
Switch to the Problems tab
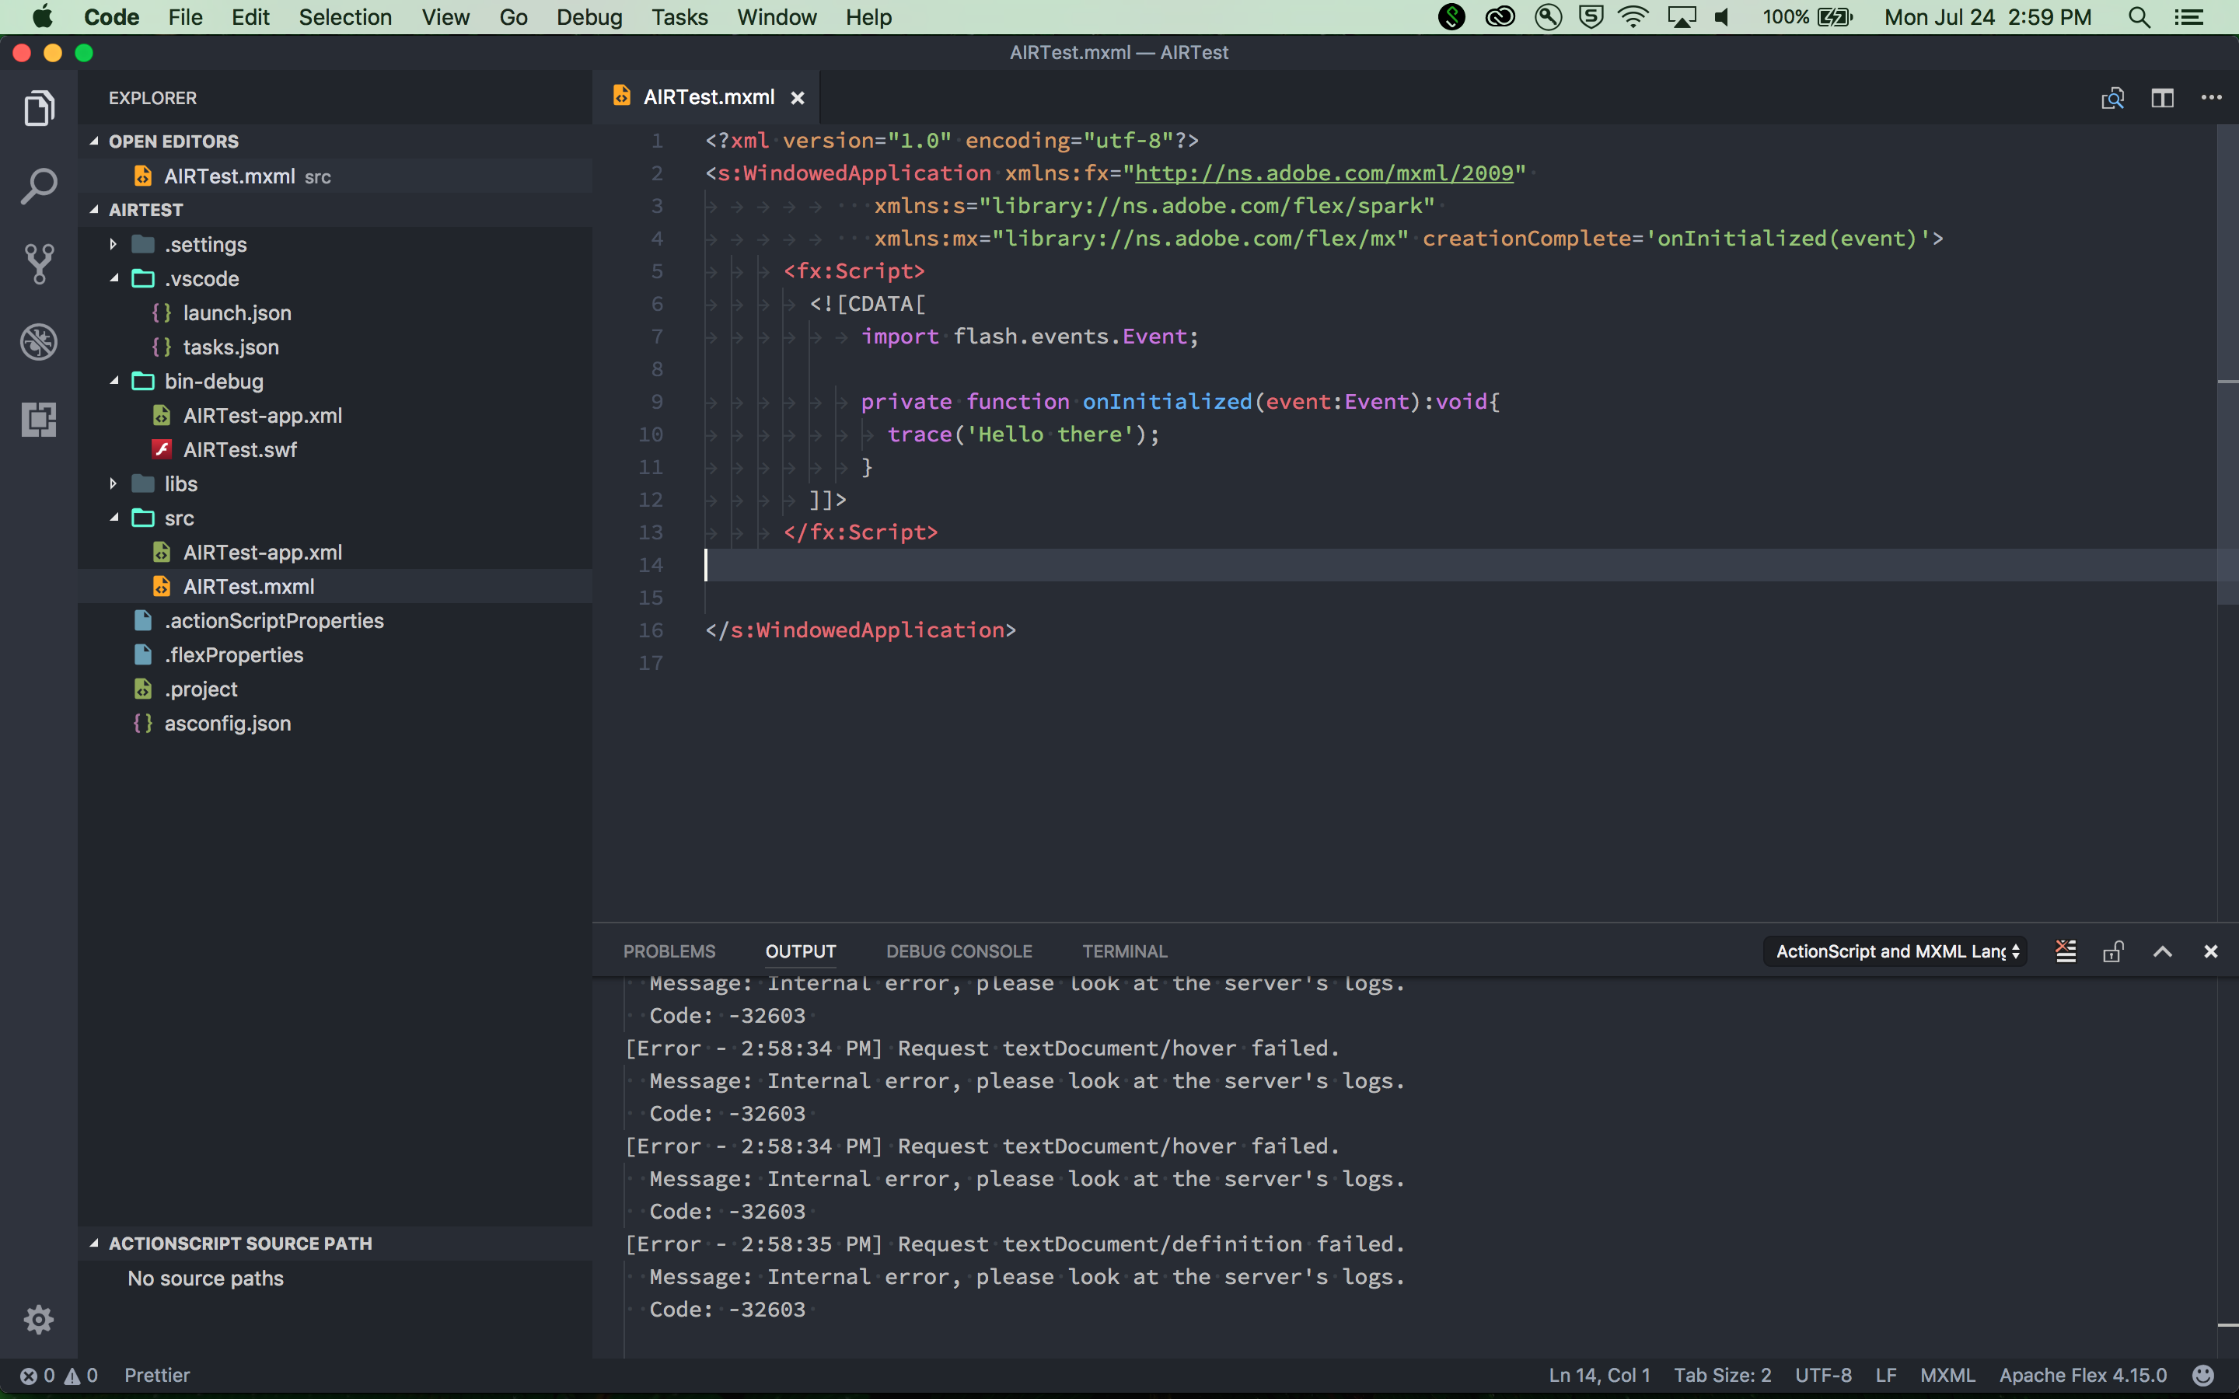pyautogui.click(x=669, y=951)
